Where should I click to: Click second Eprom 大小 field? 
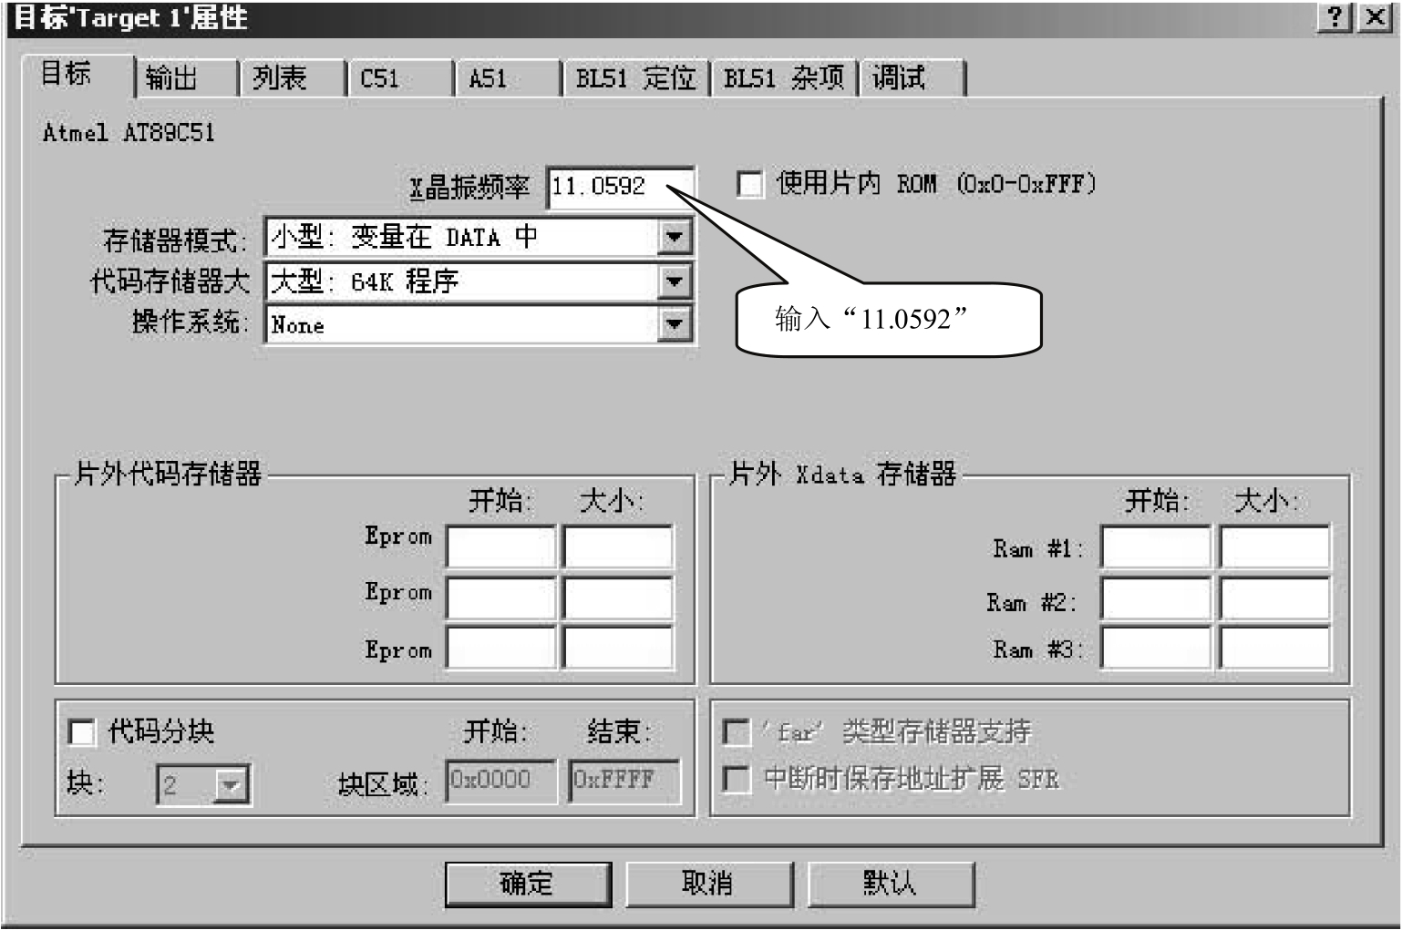point(618,598)
